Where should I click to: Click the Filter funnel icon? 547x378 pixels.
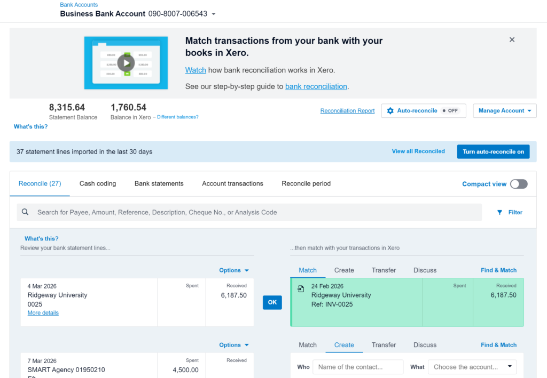pos(500,212)
